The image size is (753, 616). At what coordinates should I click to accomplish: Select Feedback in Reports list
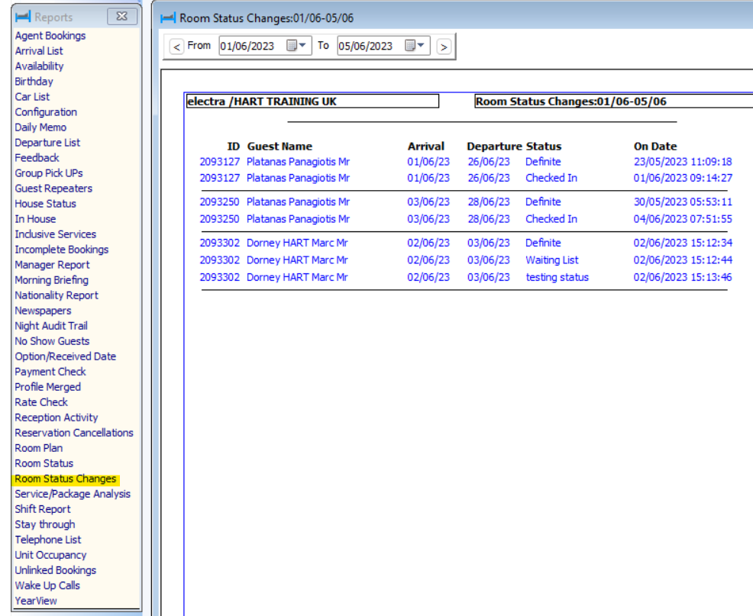pos(37,158)
